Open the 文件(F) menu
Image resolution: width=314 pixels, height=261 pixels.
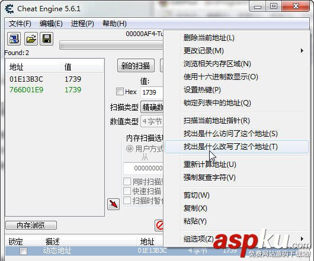coord(20,24)
